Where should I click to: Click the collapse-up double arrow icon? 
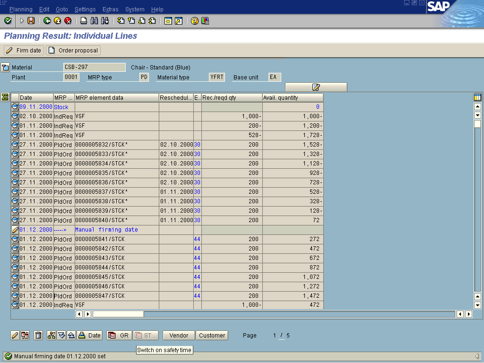coord(71,335)
